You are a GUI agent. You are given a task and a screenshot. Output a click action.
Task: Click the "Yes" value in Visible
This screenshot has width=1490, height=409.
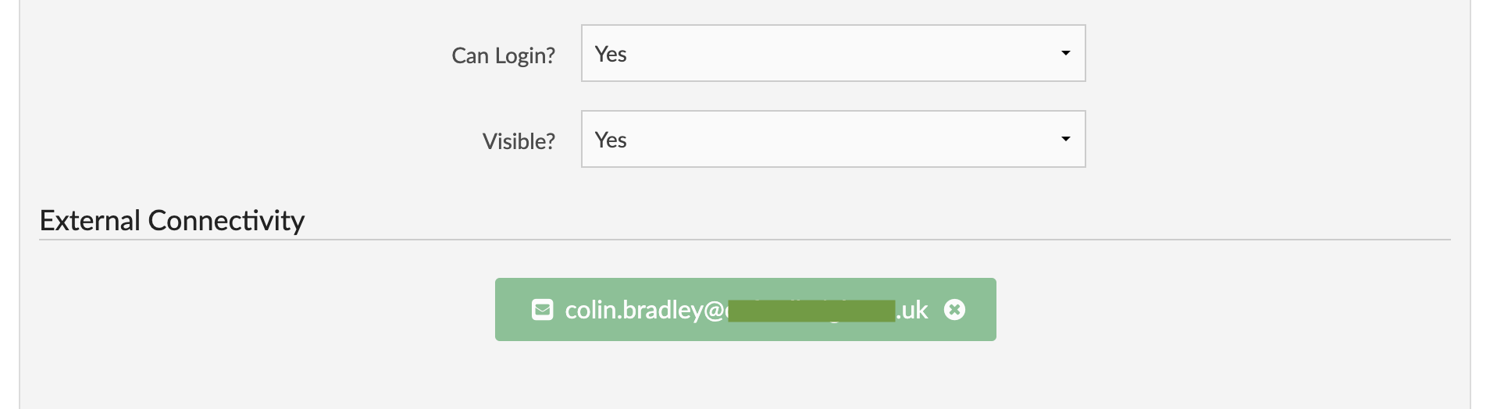611,140
